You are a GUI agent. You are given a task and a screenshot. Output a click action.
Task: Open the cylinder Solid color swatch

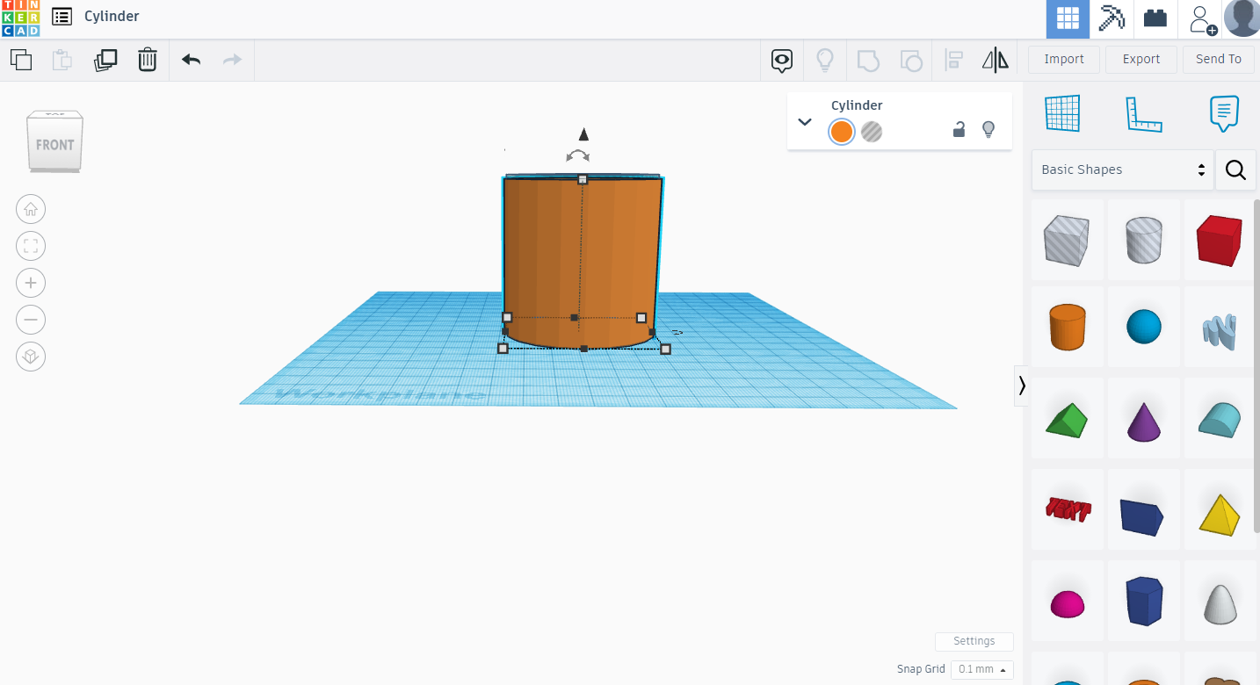841,132
